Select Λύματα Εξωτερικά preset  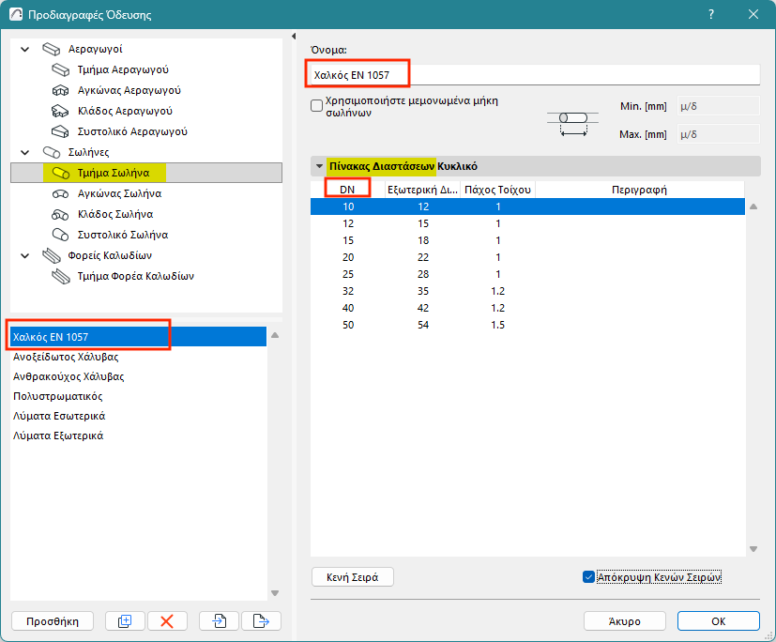[x=138, y=436]
